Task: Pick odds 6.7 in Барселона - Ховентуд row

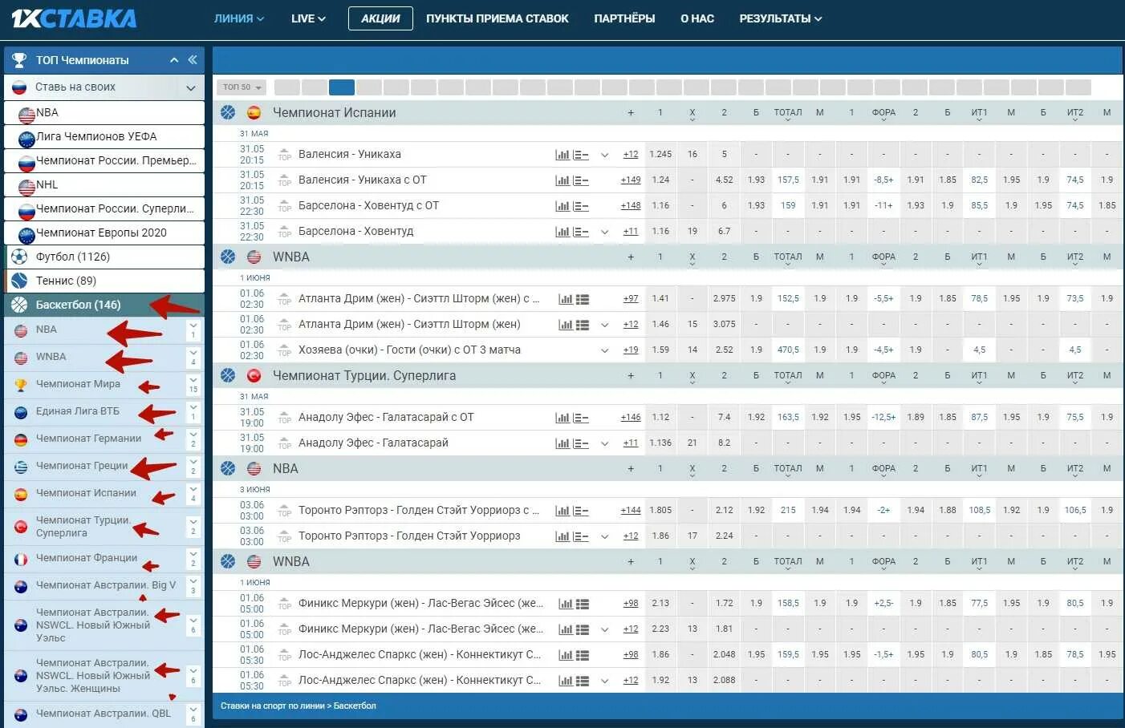Action: (x=724, y=232)
